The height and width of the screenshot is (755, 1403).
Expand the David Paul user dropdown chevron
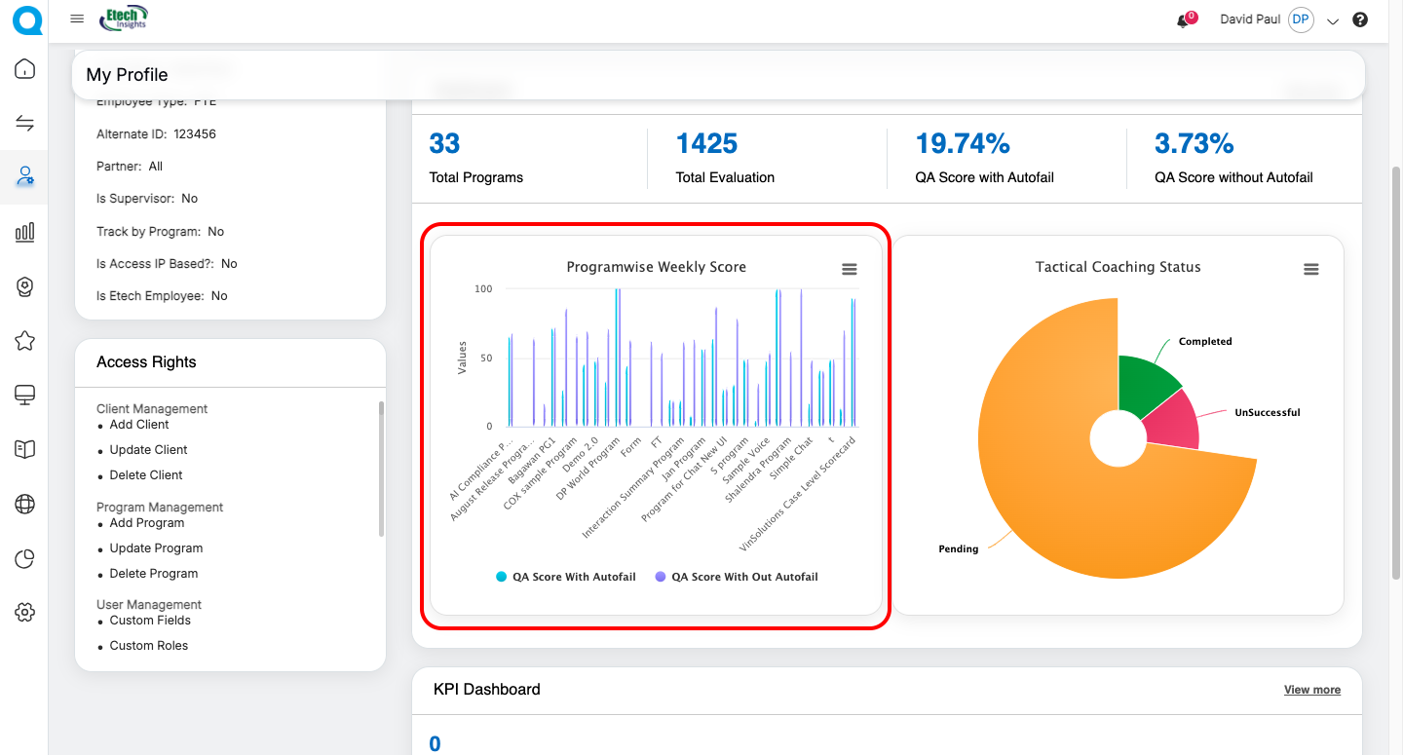(x=1333, y=21)
